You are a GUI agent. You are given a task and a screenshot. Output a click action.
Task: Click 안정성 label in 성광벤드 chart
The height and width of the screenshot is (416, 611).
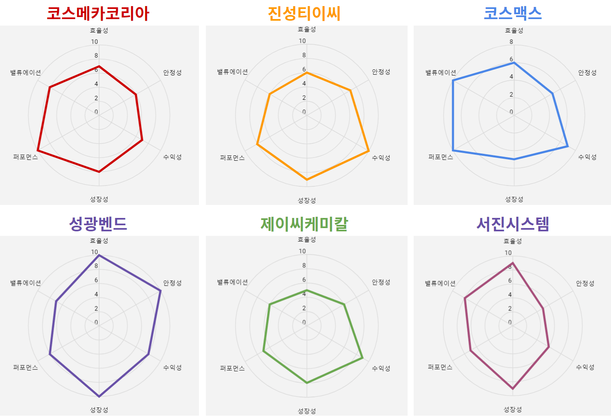pos(172,283)
